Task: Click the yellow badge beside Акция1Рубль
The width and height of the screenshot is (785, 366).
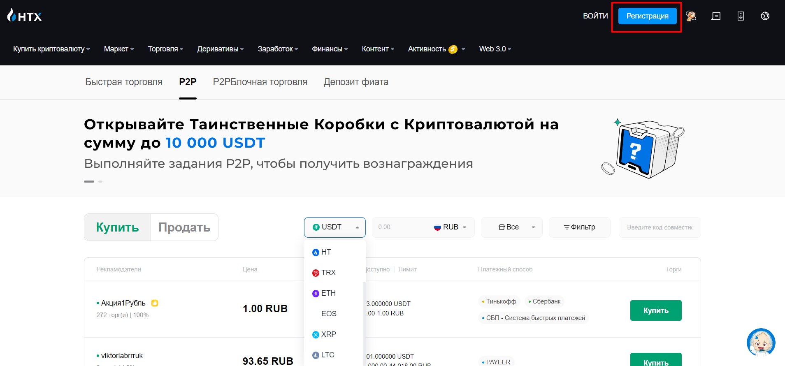Action: 155,303
